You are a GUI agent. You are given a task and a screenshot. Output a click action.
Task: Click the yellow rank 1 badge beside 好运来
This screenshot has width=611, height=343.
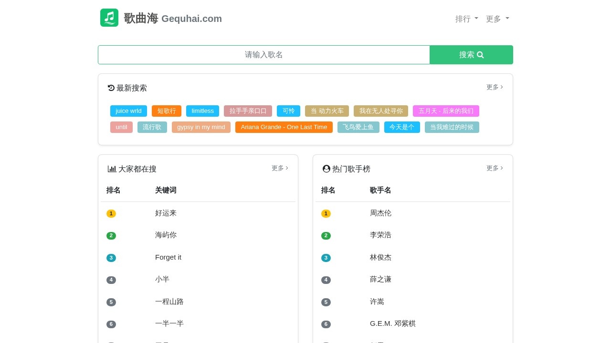(111, 213)
